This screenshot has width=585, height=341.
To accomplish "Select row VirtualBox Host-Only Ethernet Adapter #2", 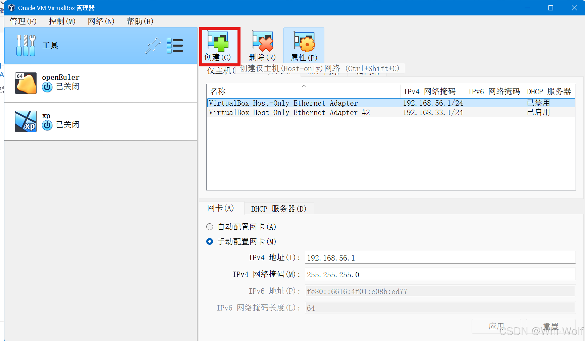I will click(x=391, y=112).
